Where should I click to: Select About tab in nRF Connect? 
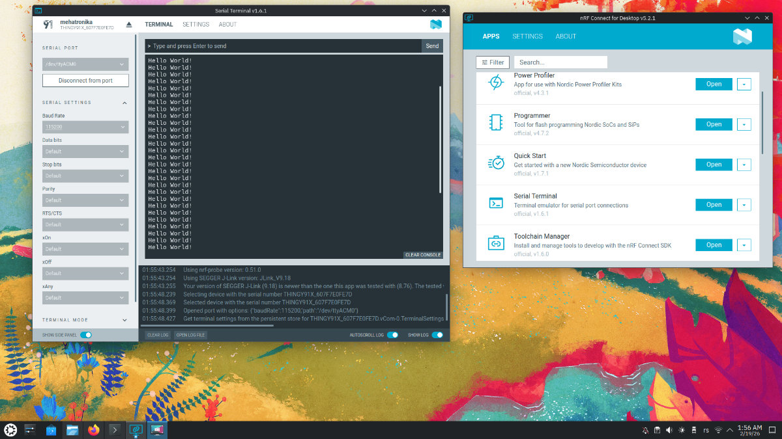pos(566,36)
